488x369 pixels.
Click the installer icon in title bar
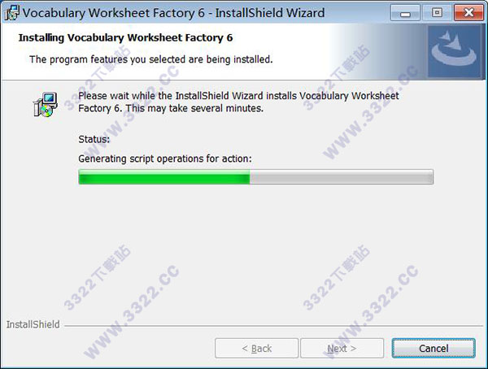[12, 13]
